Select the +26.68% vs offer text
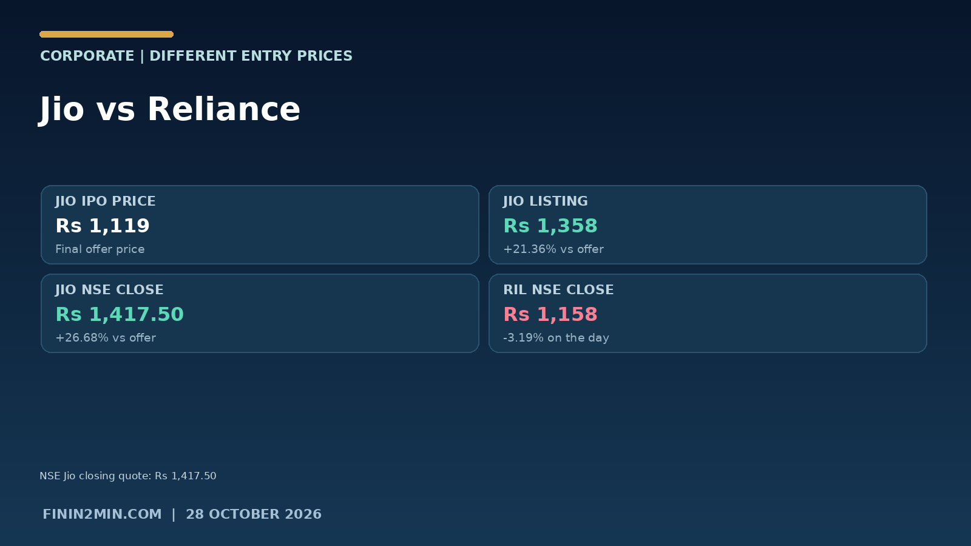Screen dimensions: 971x546 (x=106, y=338)
